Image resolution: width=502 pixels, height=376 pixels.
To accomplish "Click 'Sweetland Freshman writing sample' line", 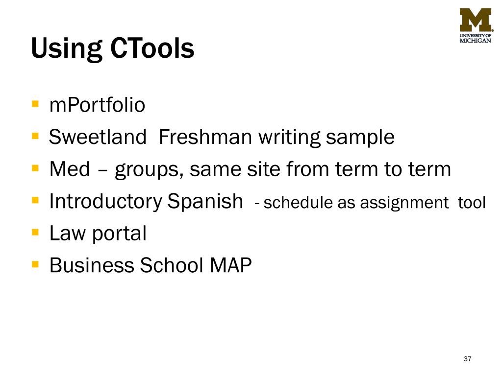I will (222, 138).
